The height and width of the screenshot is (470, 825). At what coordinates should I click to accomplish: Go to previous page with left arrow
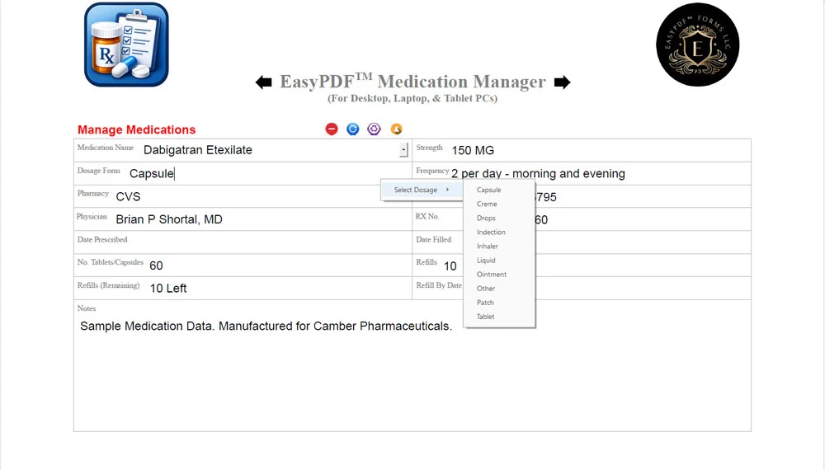tap(264, 82)
